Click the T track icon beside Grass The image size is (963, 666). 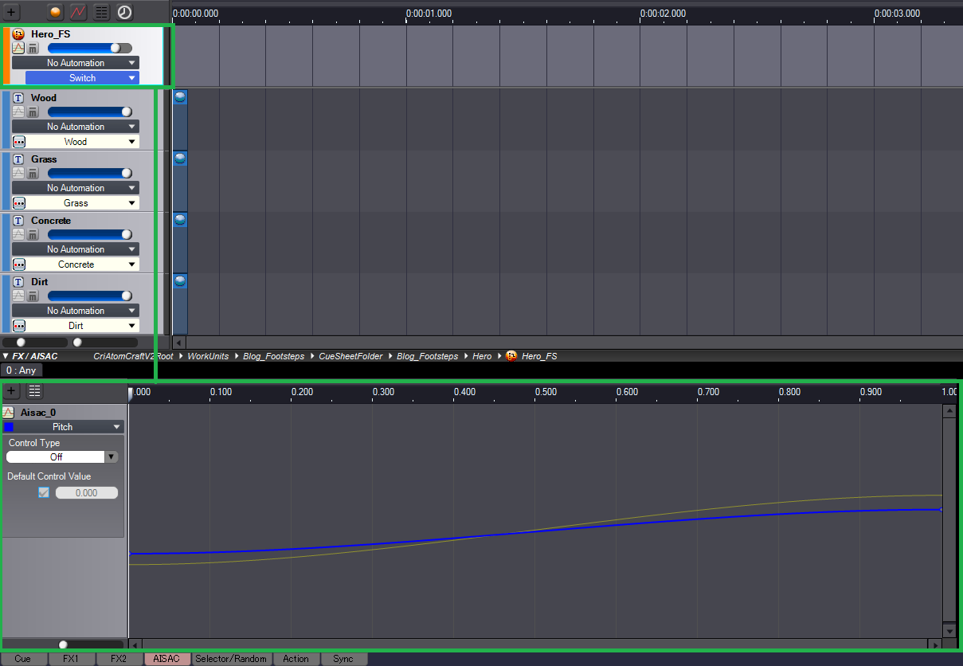pyautogui.click(x=18, y=159)
